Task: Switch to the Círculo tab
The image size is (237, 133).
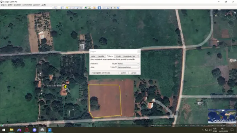Action: pyautogui.click(x=118, y=56)
